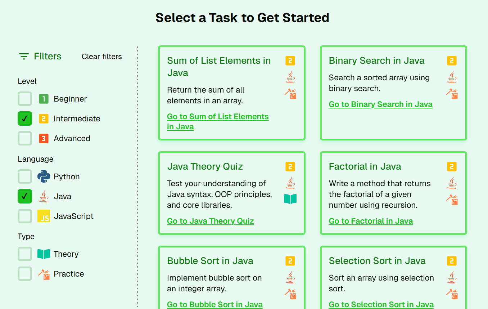Screen dimensions: 488x309
Task: Open the Go to Binary Search in Java link
Action: pos(380,104)
